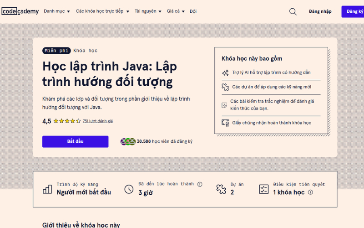The image size is (364, 228).
Task: Click 'Các dự án để áp dụng' text
Action: [x=272, y=87]
